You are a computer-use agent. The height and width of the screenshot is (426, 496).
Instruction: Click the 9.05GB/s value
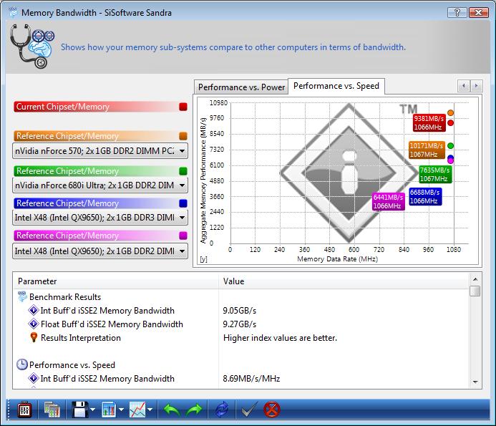tap(240, 311)
